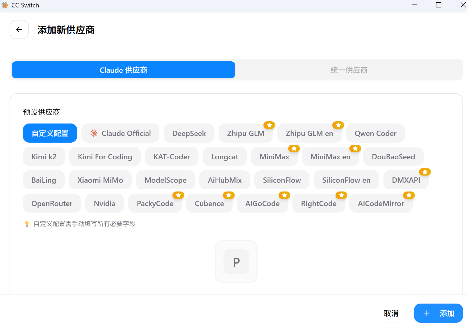
Task: Choose Kimi For Coding preset
Action: 105,156
